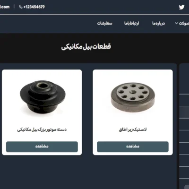Select the first row of the right sidebar list
Viewport: 189px width, 189px height.
[184, 100]
